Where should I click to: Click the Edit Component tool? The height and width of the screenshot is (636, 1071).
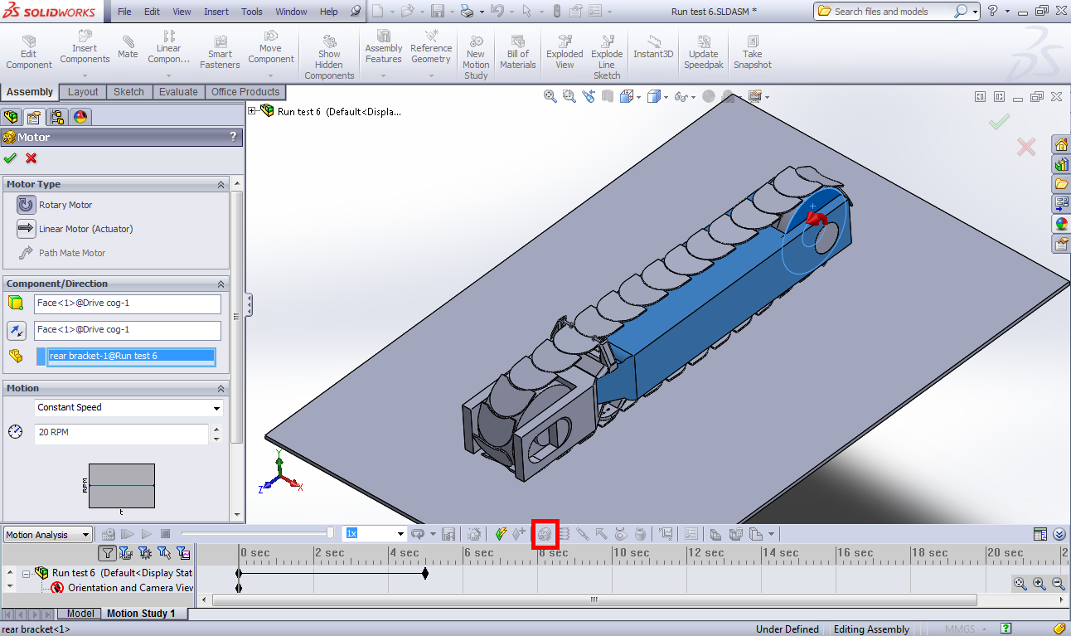(29, 52)
